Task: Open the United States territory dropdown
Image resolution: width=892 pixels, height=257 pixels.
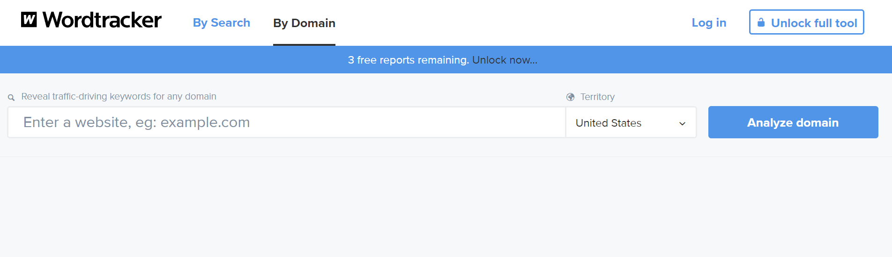Action: click(631, 122)
